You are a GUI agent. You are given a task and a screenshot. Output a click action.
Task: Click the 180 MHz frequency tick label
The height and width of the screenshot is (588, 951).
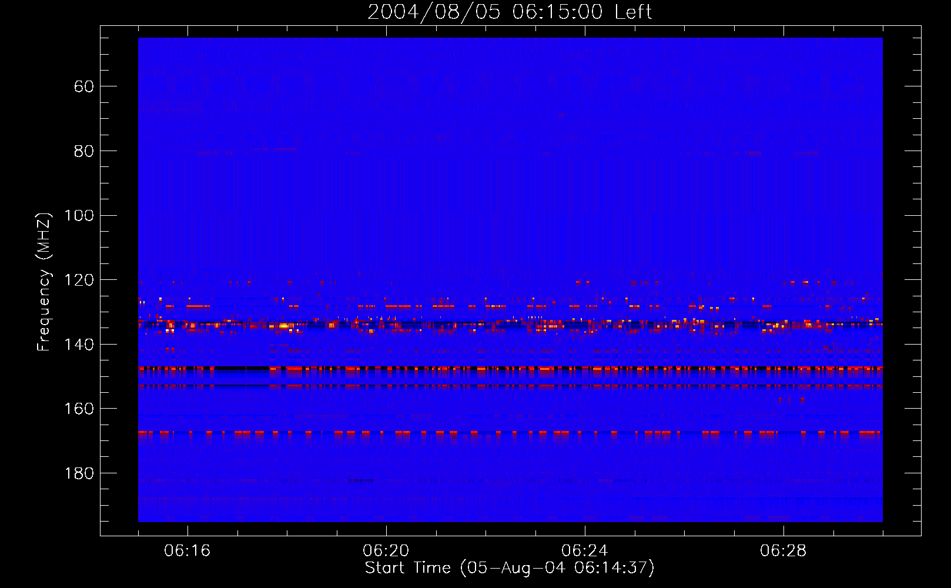(79, 473)
